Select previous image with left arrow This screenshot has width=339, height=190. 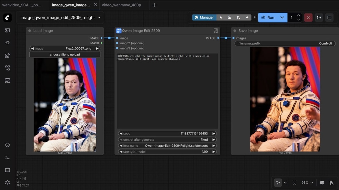pos(32,48)
